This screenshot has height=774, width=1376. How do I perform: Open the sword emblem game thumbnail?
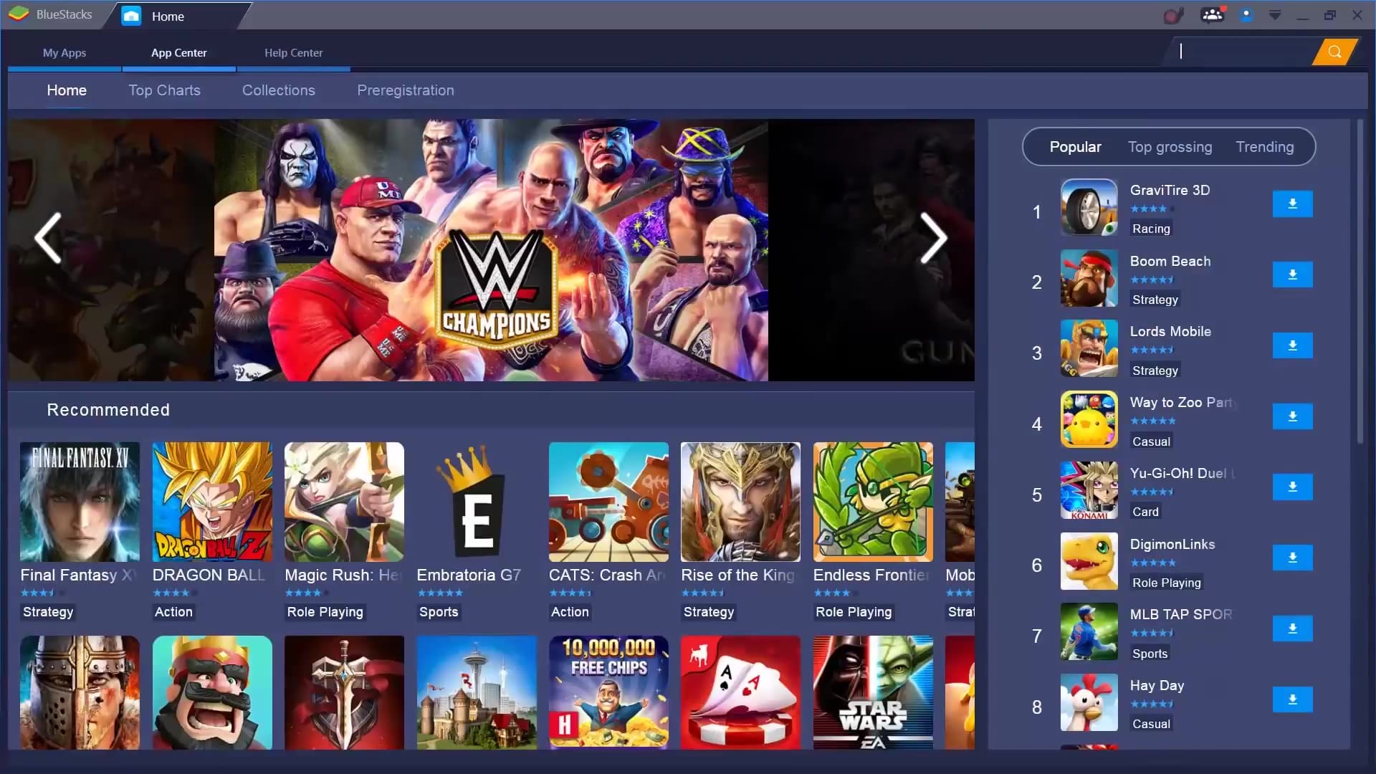[x=344, y=692]
